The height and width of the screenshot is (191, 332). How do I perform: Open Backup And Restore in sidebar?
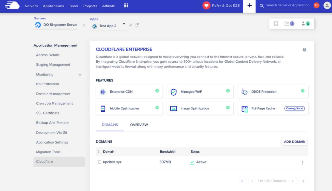click(x=52, y=123)
